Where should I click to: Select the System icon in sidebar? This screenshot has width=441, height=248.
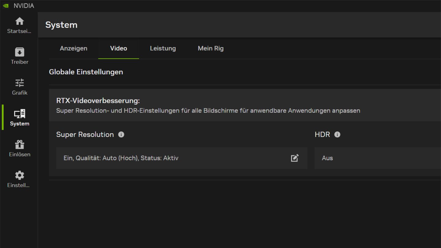[x=20, y=114]
